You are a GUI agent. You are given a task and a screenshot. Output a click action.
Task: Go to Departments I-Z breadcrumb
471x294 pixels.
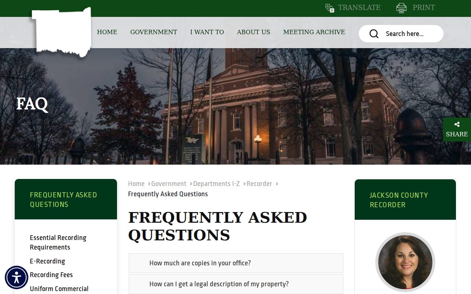click(x=216, y=184)
